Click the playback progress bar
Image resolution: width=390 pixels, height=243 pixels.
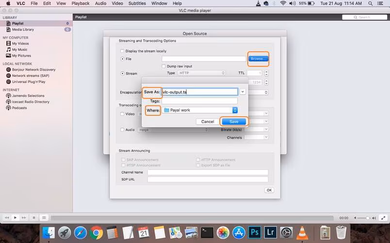pos(192,218)
